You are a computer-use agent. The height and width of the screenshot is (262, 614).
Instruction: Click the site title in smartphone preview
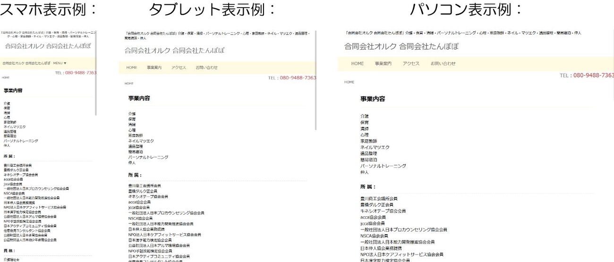[x=48, y=46]
